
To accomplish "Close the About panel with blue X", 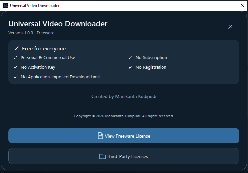I will (x=230, y=27).
